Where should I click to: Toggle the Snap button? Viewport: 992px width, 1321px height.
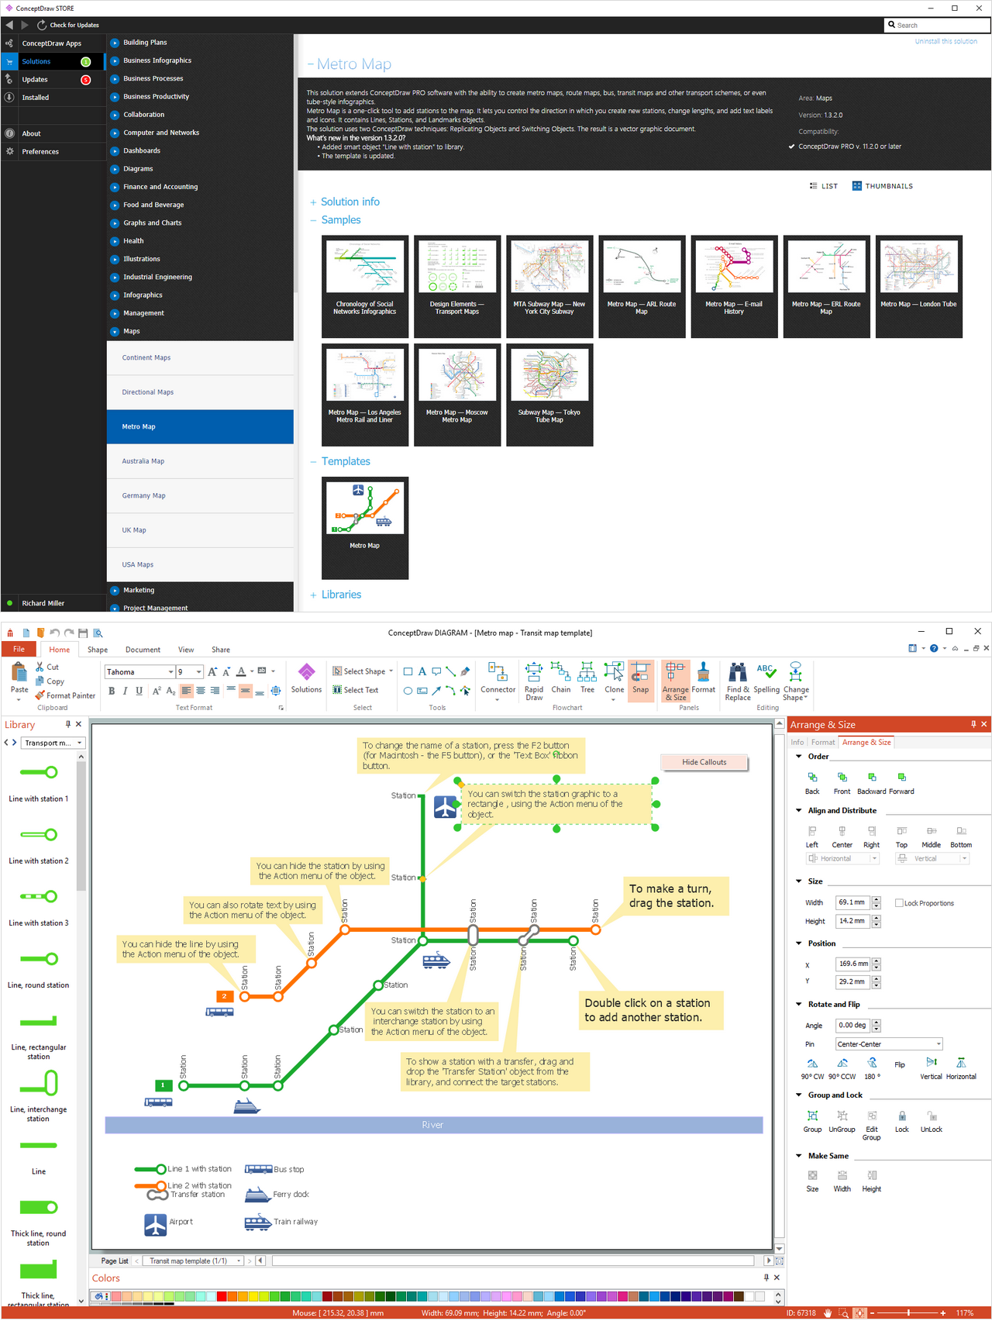[x=640, y=680]
